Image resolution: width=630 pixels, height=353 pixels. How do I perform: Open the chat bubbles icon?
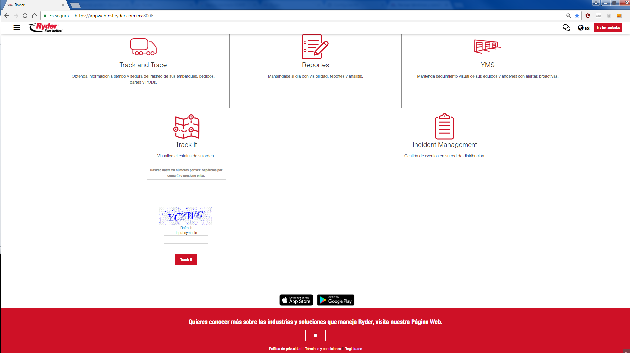click(x=566, y=28)
